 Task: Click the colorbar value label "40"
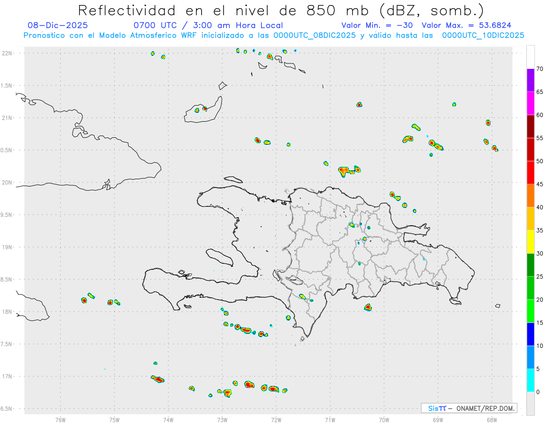point(540,207)
